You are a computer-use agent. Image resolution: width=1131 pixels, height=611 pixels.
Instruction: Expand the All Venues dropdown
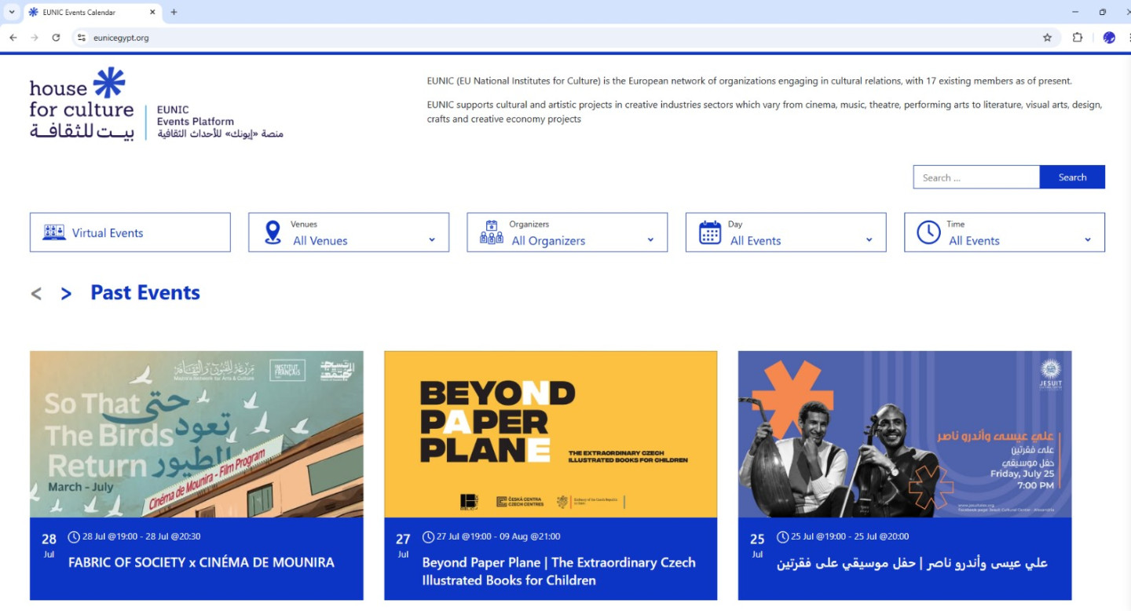pyautogui.click(x=349, y=232)
